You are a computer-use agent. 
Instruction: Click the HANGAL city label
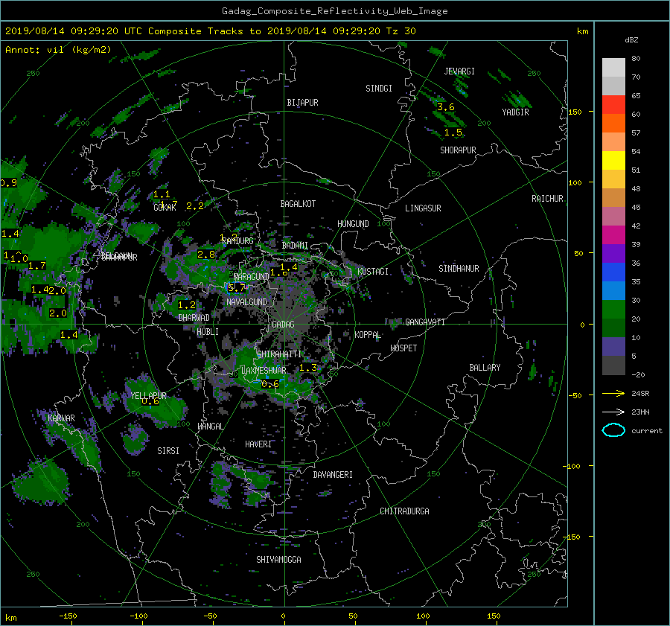210,427
